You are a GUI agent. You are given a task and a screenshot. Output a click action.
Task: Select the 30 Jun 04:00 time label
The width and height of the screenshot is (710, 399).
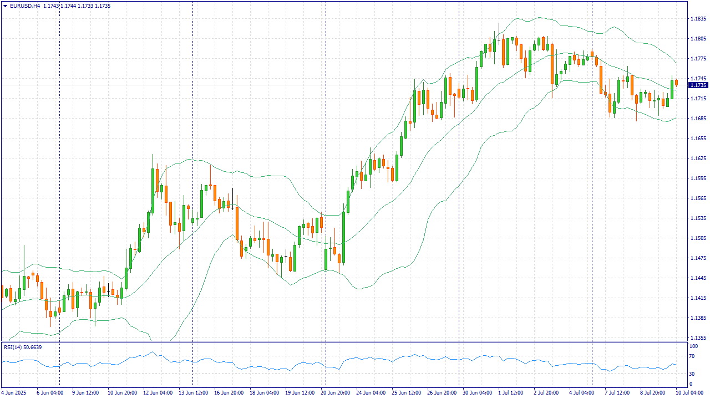(x=477, y=393)
